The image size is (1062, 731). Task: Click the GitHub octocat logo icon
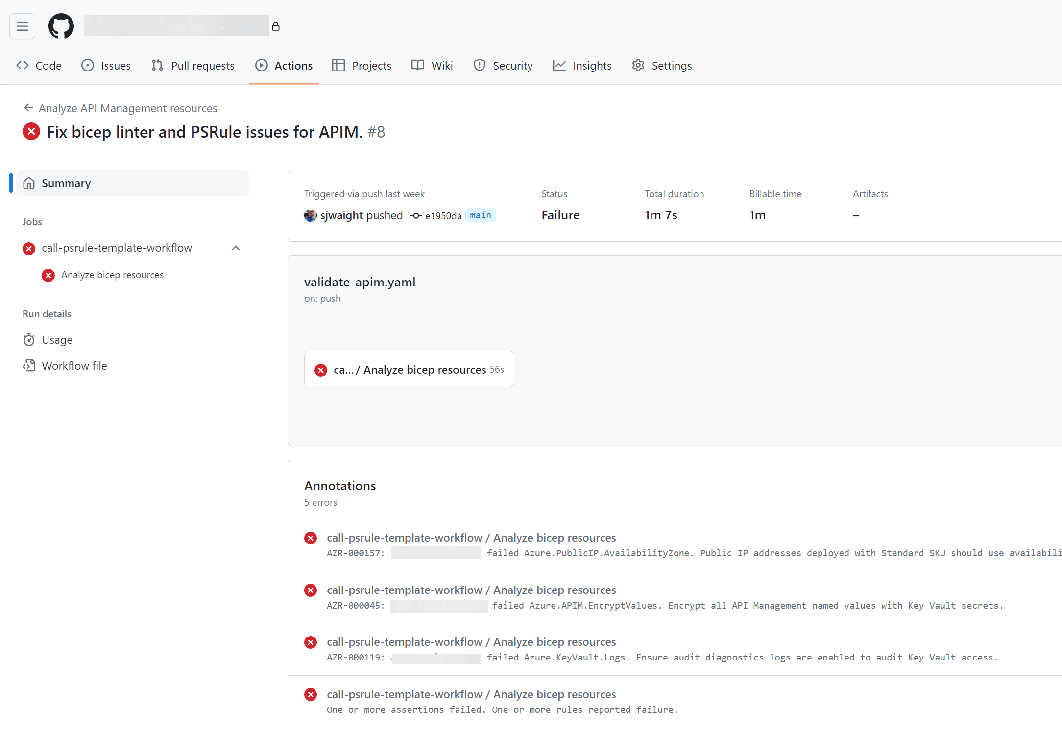point(60,26)
